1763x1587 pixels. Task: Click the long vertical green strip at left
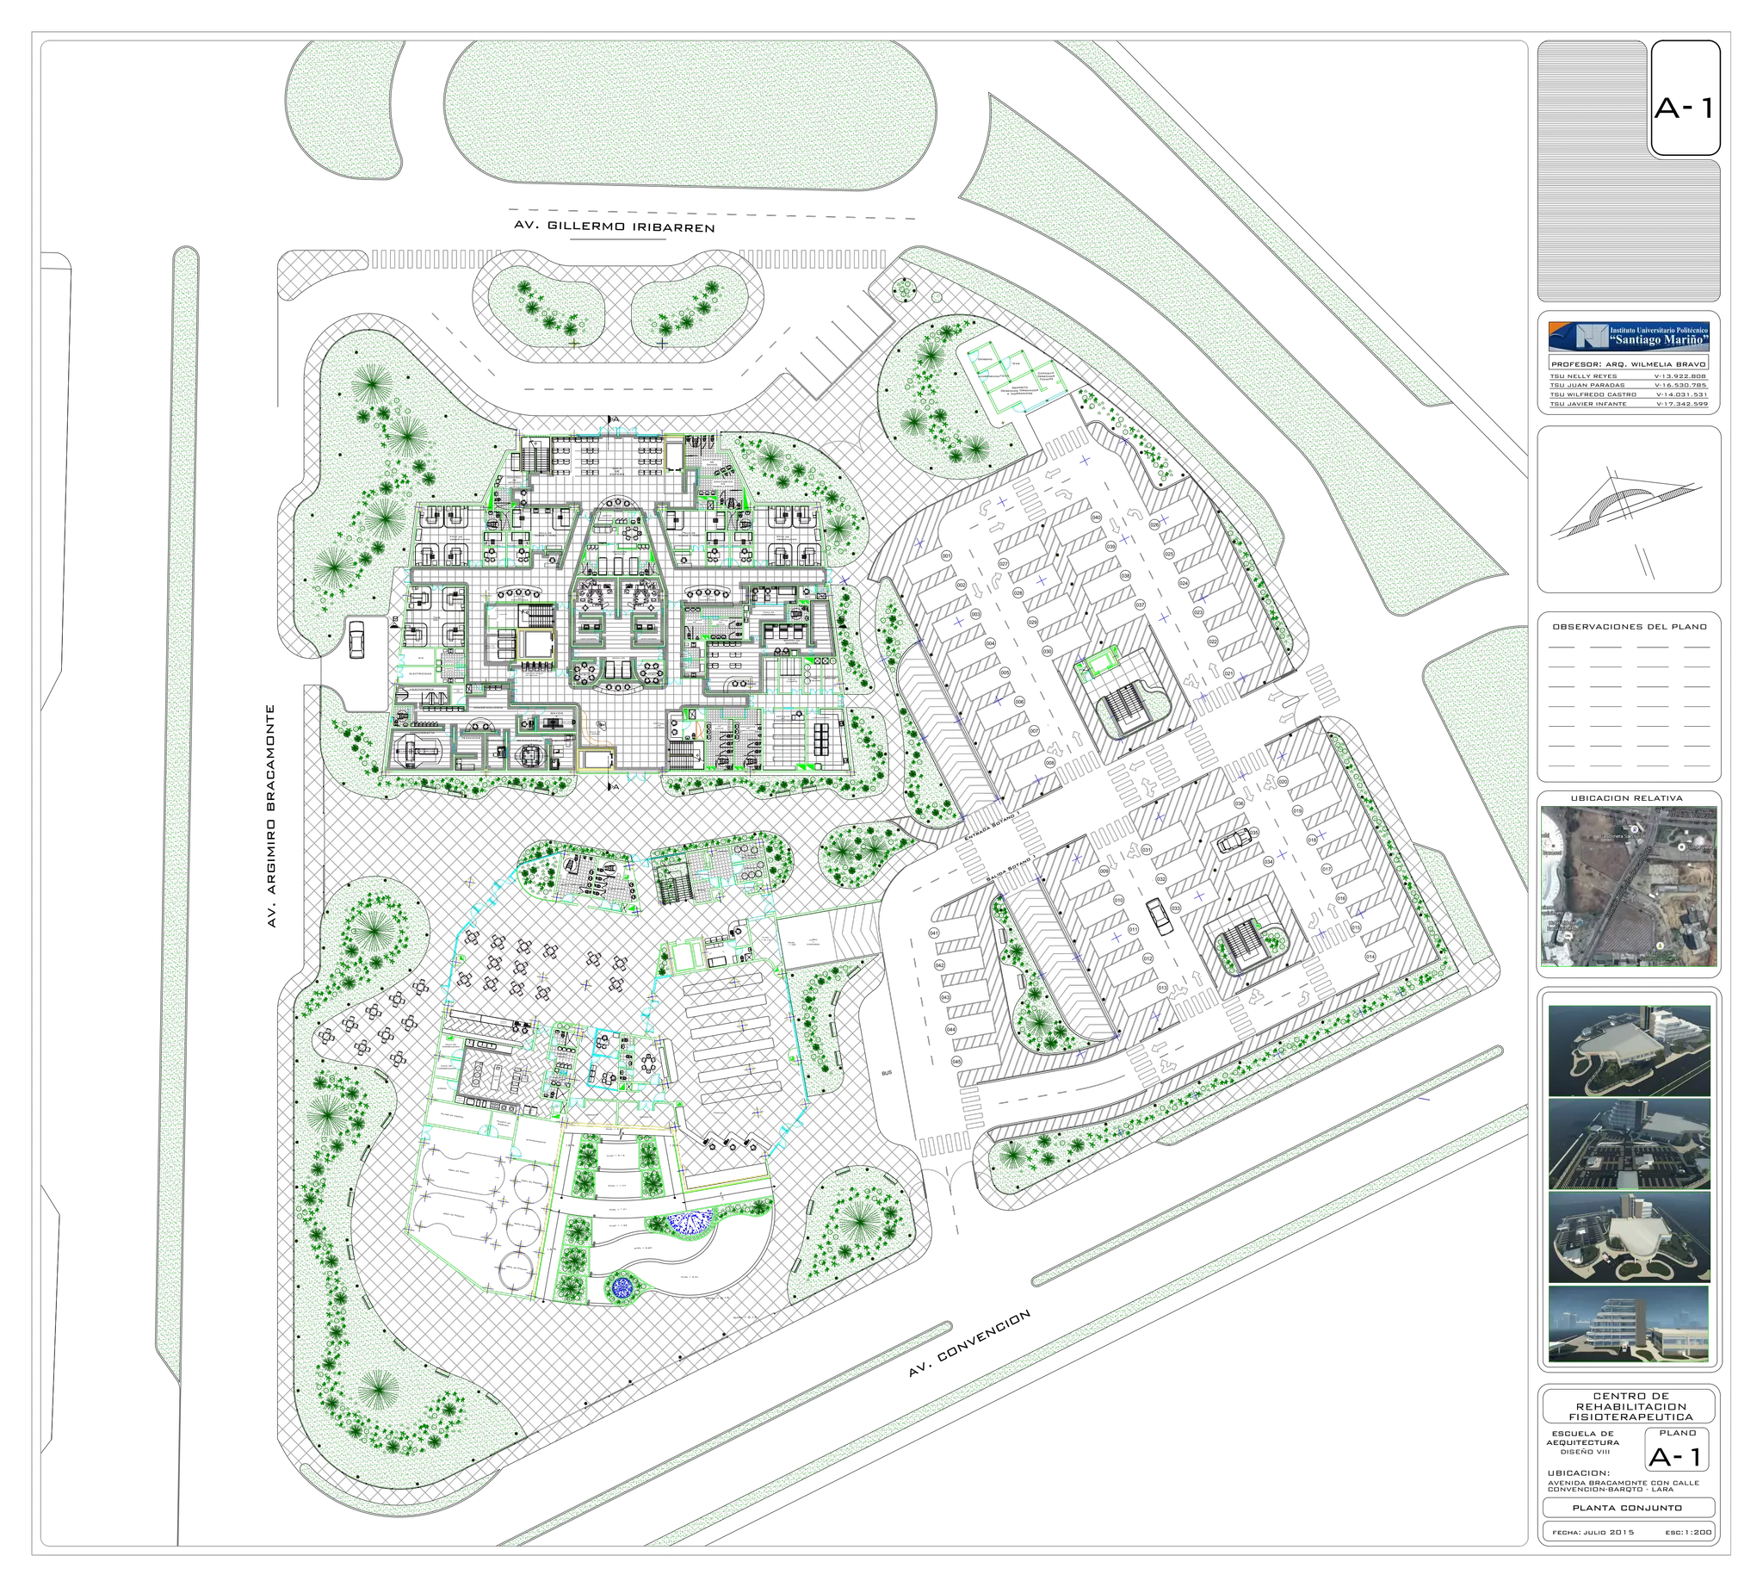click(177, 784)
